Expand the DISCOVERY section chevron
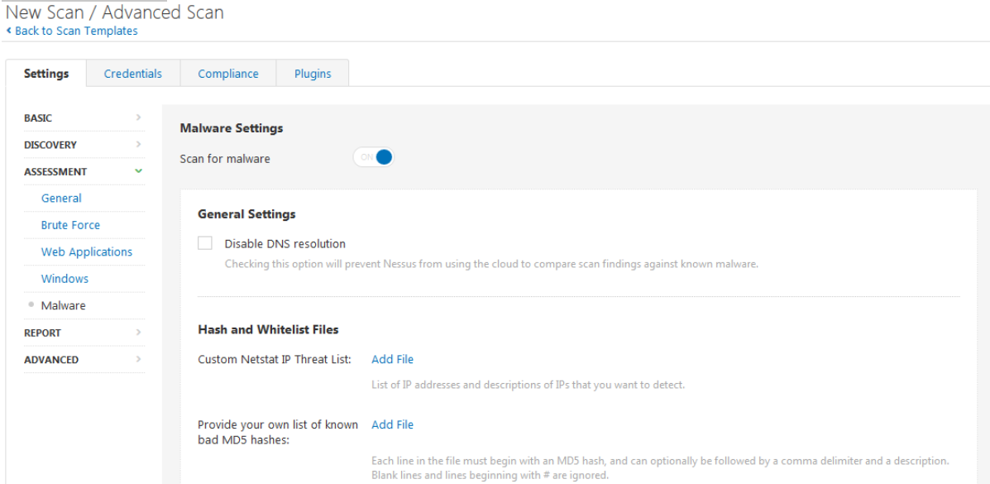The width and height of the screenshot is (990, 484). point(138,145)
